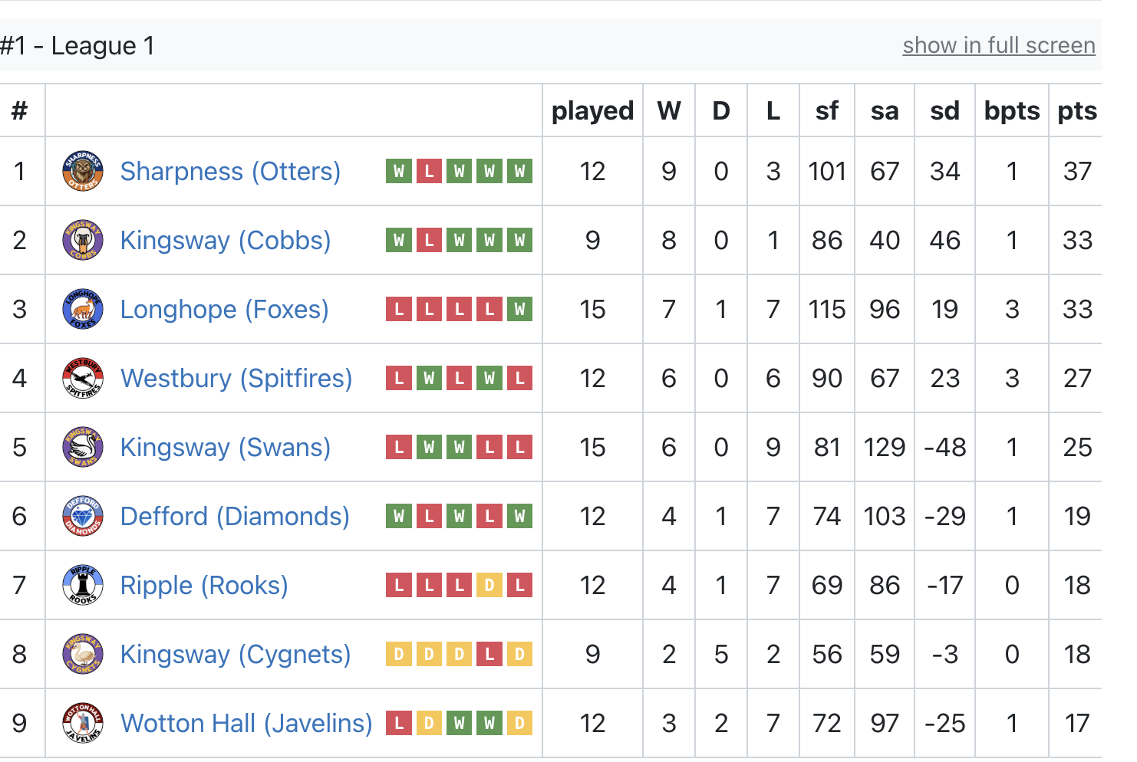Click the Ripple Rooks chess rook logo
Viewport: 1137px width, 762px height.
pyautogui.click(x=83, y=585)
